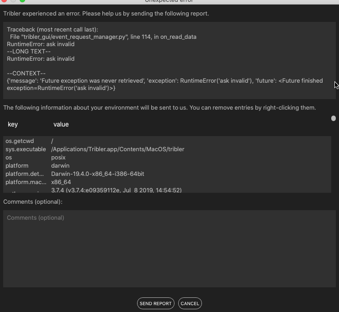
Task: Click the environment table scrollbar handle
Action: (x=334, y=118)
